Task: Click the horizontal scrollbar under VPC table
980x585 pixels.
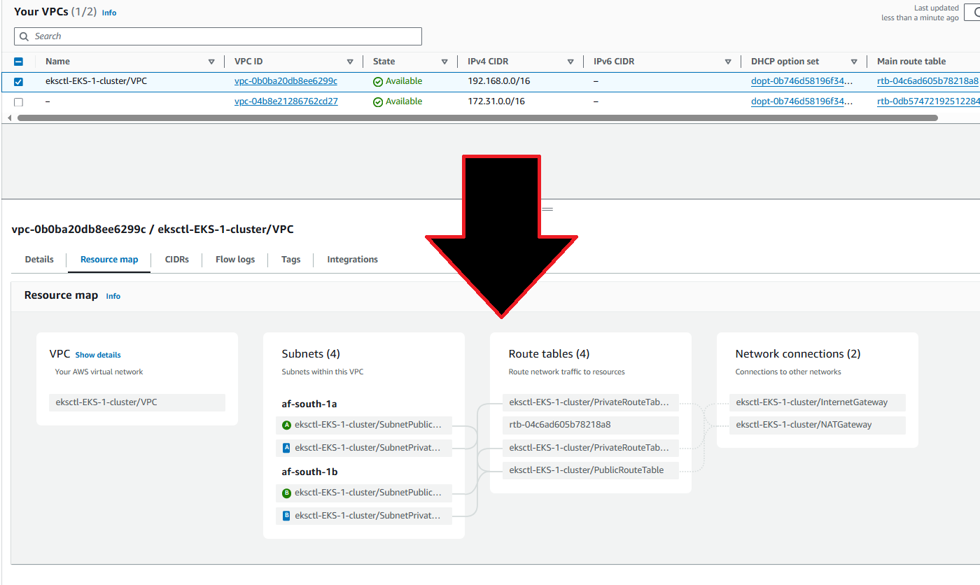Action: click(477, 118)
